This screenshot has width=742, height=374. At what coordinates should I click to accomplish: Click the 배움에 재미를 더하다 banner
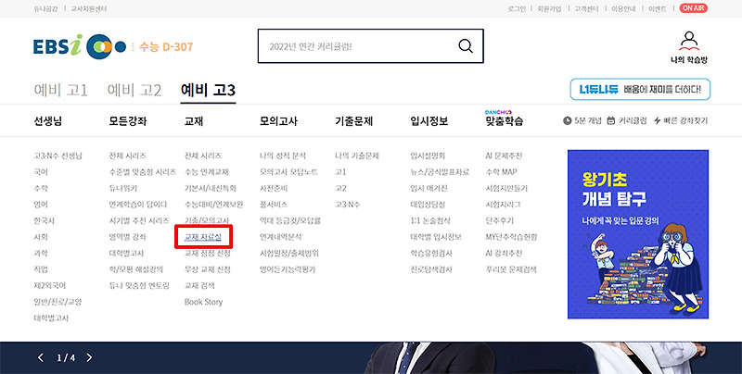(640, 89)
